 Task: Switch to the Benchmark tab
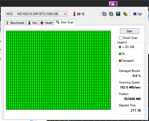(15, 23)
